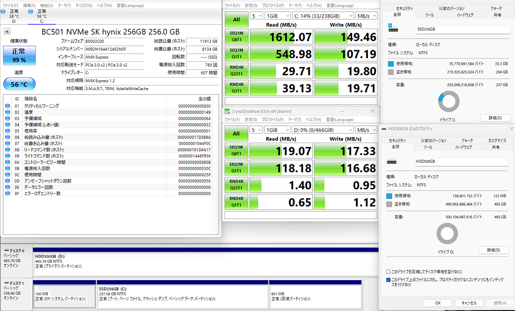
Task: Open test size 1GiB dropdown for C: drive
Action: click(x=277, y=16)
